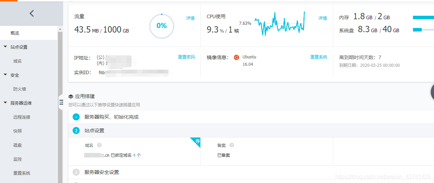Screen dimensions: 434x183
Task: Click the 离到期时间天数：7 text
Action: tap(360, 57)
